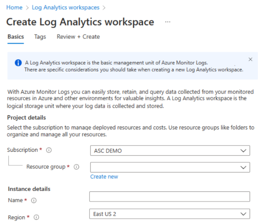Viewport: 258px width, 223px height.
Task: Expand the Subscription dropdown
Action: click(x=170, y=151)
